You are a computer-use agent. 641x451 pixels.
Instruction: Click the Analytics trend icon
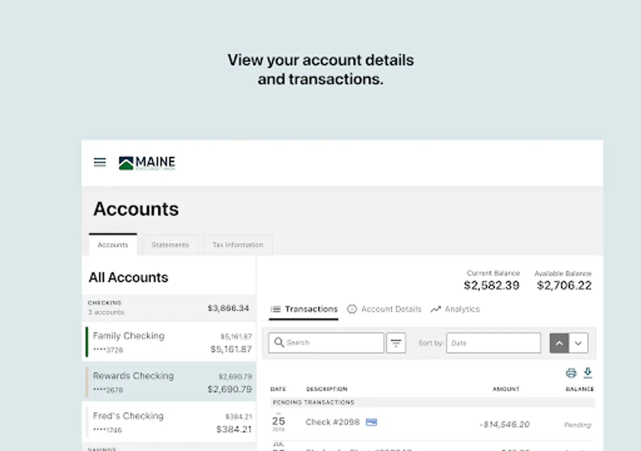pyautogui.click(x=436, y=309)
